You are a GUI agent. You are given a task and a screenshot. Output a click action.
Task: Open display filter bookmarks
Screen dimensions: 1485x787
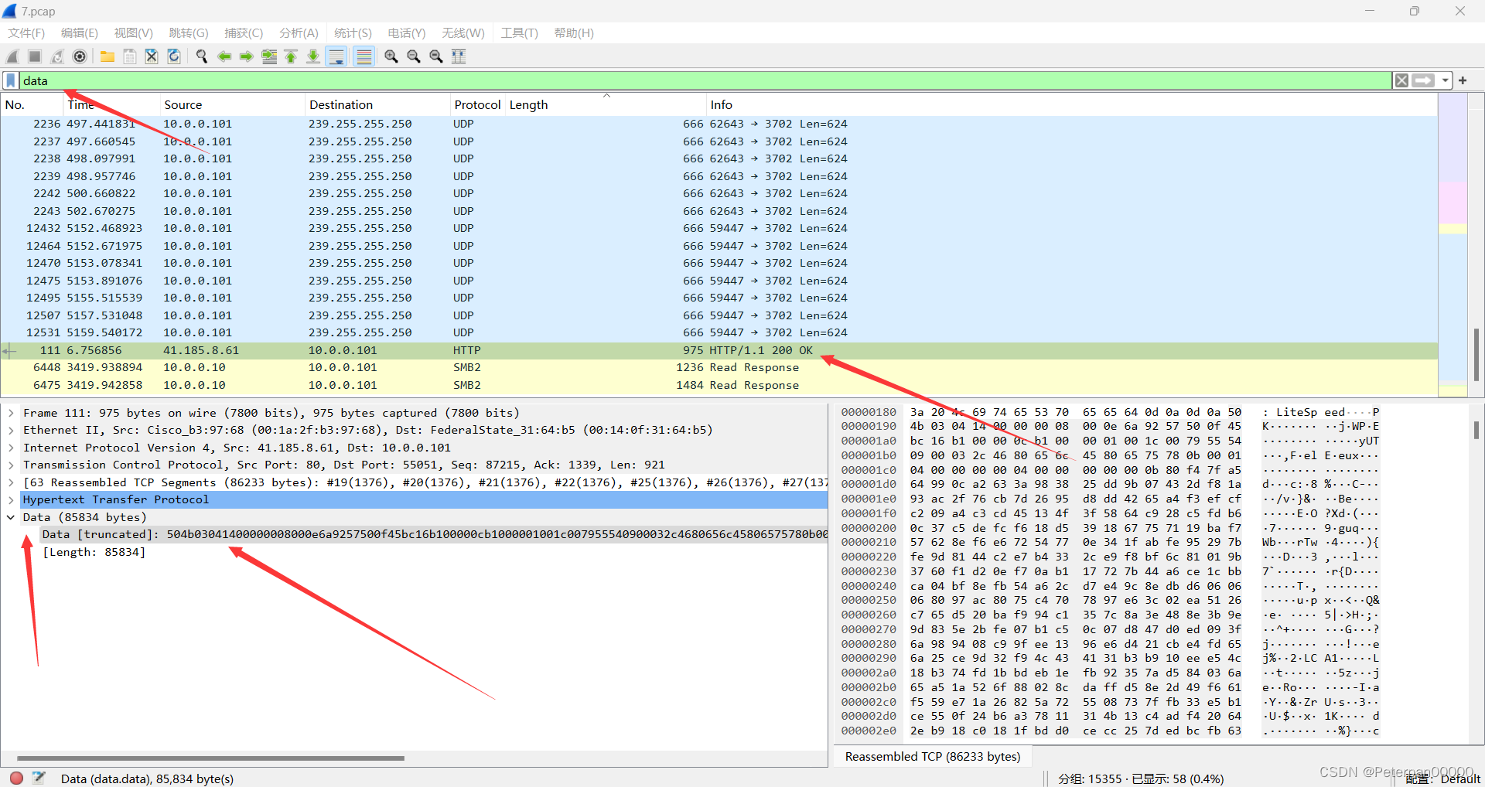11,80
